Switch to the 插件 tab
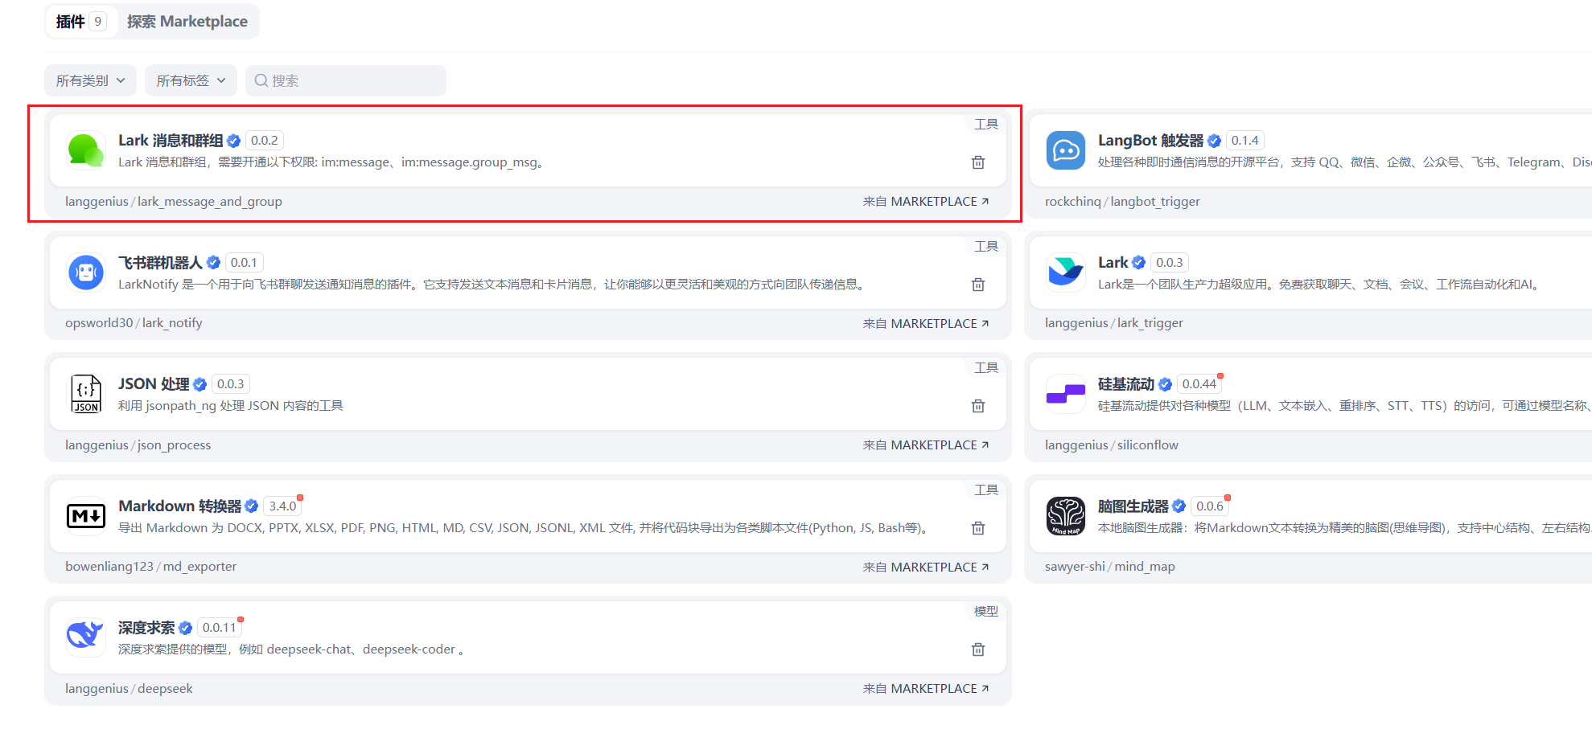Screen dimensions: 1592x754 (x=80, y=22)
